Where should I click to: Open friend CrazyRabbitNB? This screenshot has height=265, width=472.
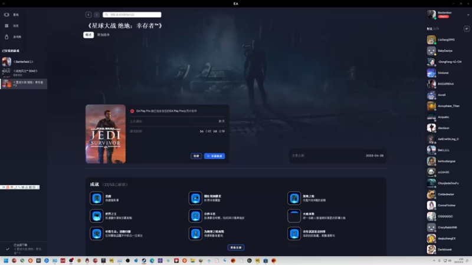[447, 227]
